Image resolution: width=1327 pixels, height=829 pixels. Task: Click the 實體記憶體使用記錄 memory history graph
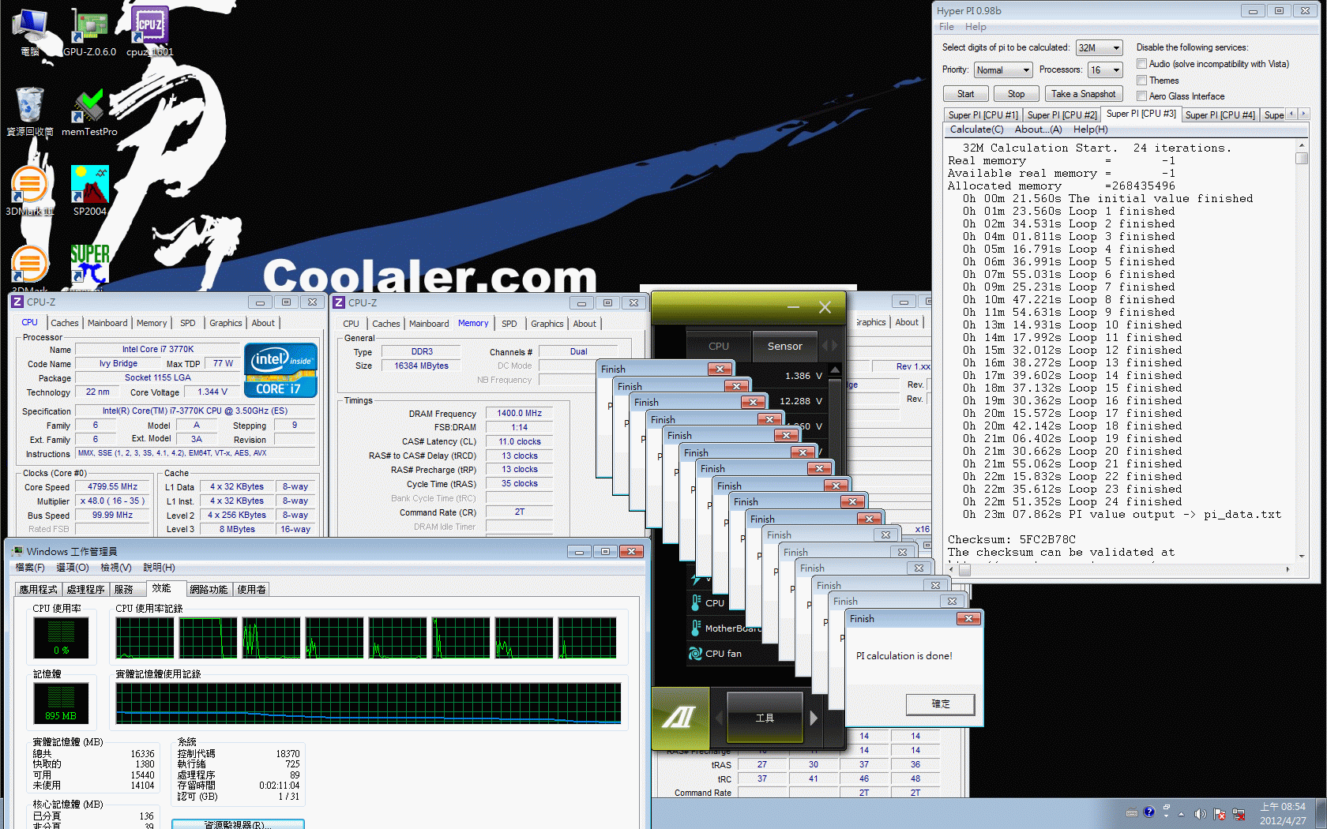(x=368, y=703)
